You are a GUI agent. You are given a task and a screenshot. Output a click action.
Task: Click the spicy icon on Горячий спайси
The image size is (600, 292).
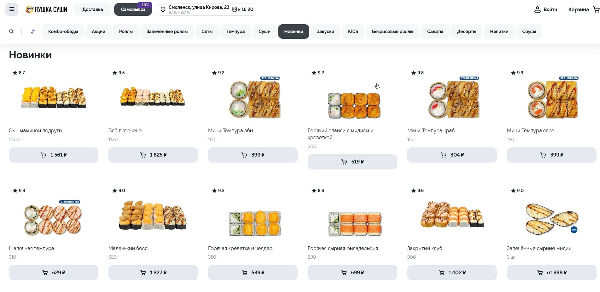[x=377, y=86]
